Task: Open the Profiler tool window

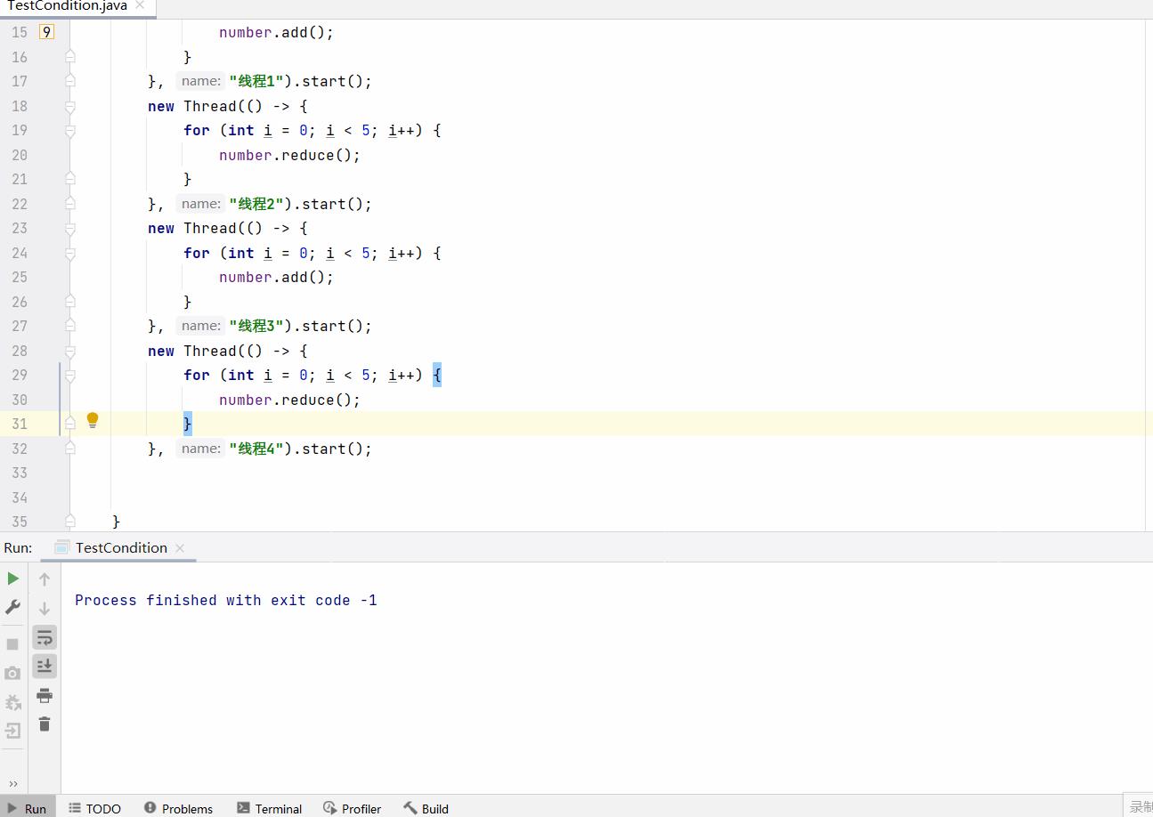Action: coord(353,808)
